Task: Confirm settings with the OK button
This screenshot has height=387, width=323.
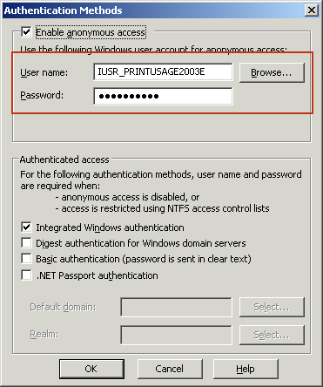Action: (91, 369)
